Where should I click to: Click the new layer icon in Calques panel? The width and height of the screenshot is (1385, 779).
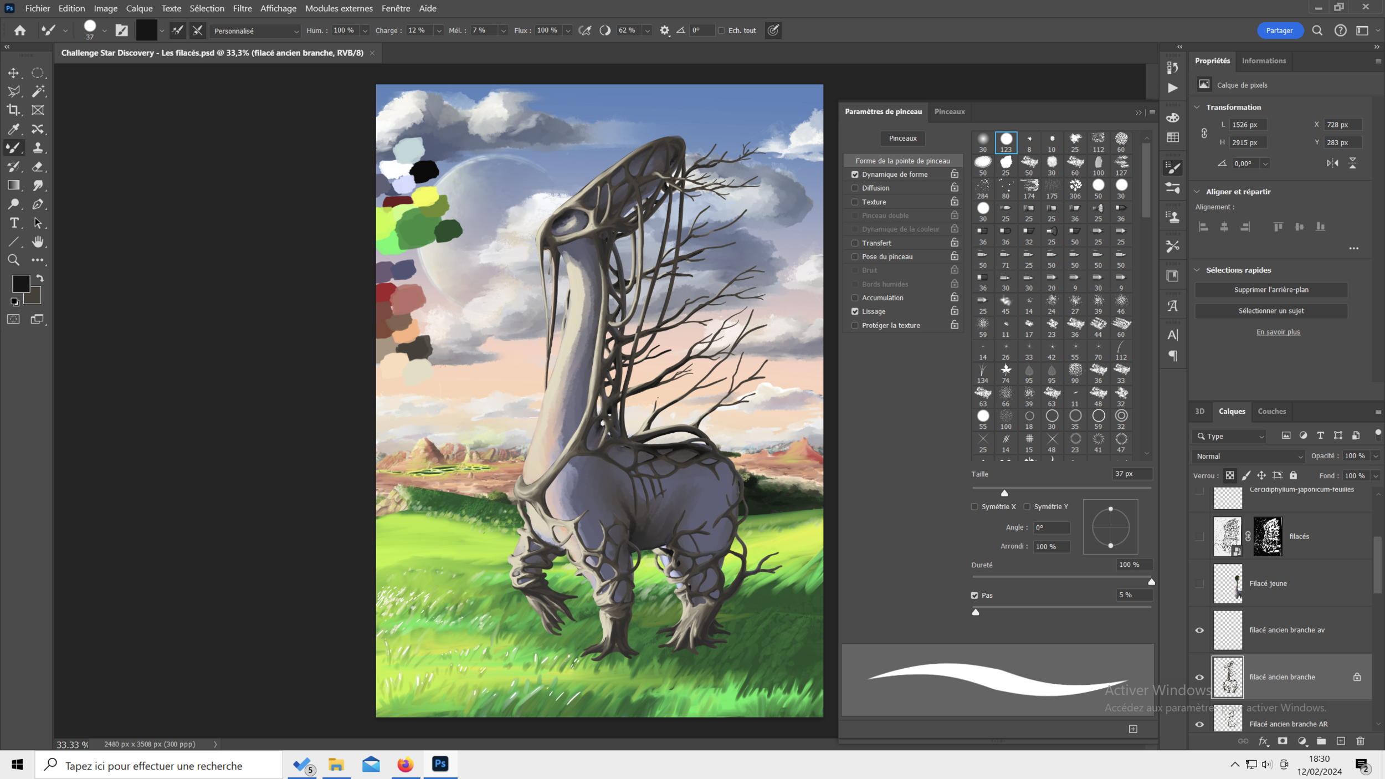(1341, 741)
